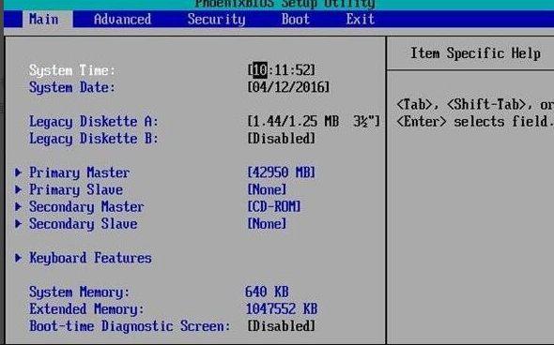Open the Boot menu tab
The height and width of the screenshot is (345, 554).
[x=296, y=19]
